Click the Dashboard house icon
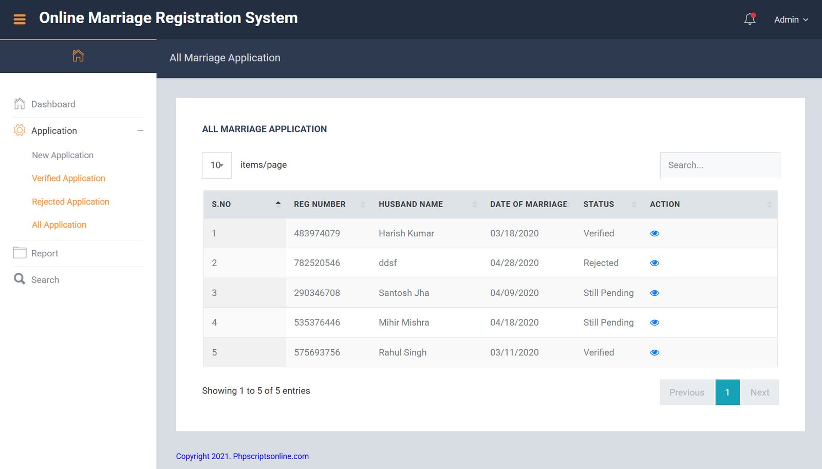 (x=19, y=104)
